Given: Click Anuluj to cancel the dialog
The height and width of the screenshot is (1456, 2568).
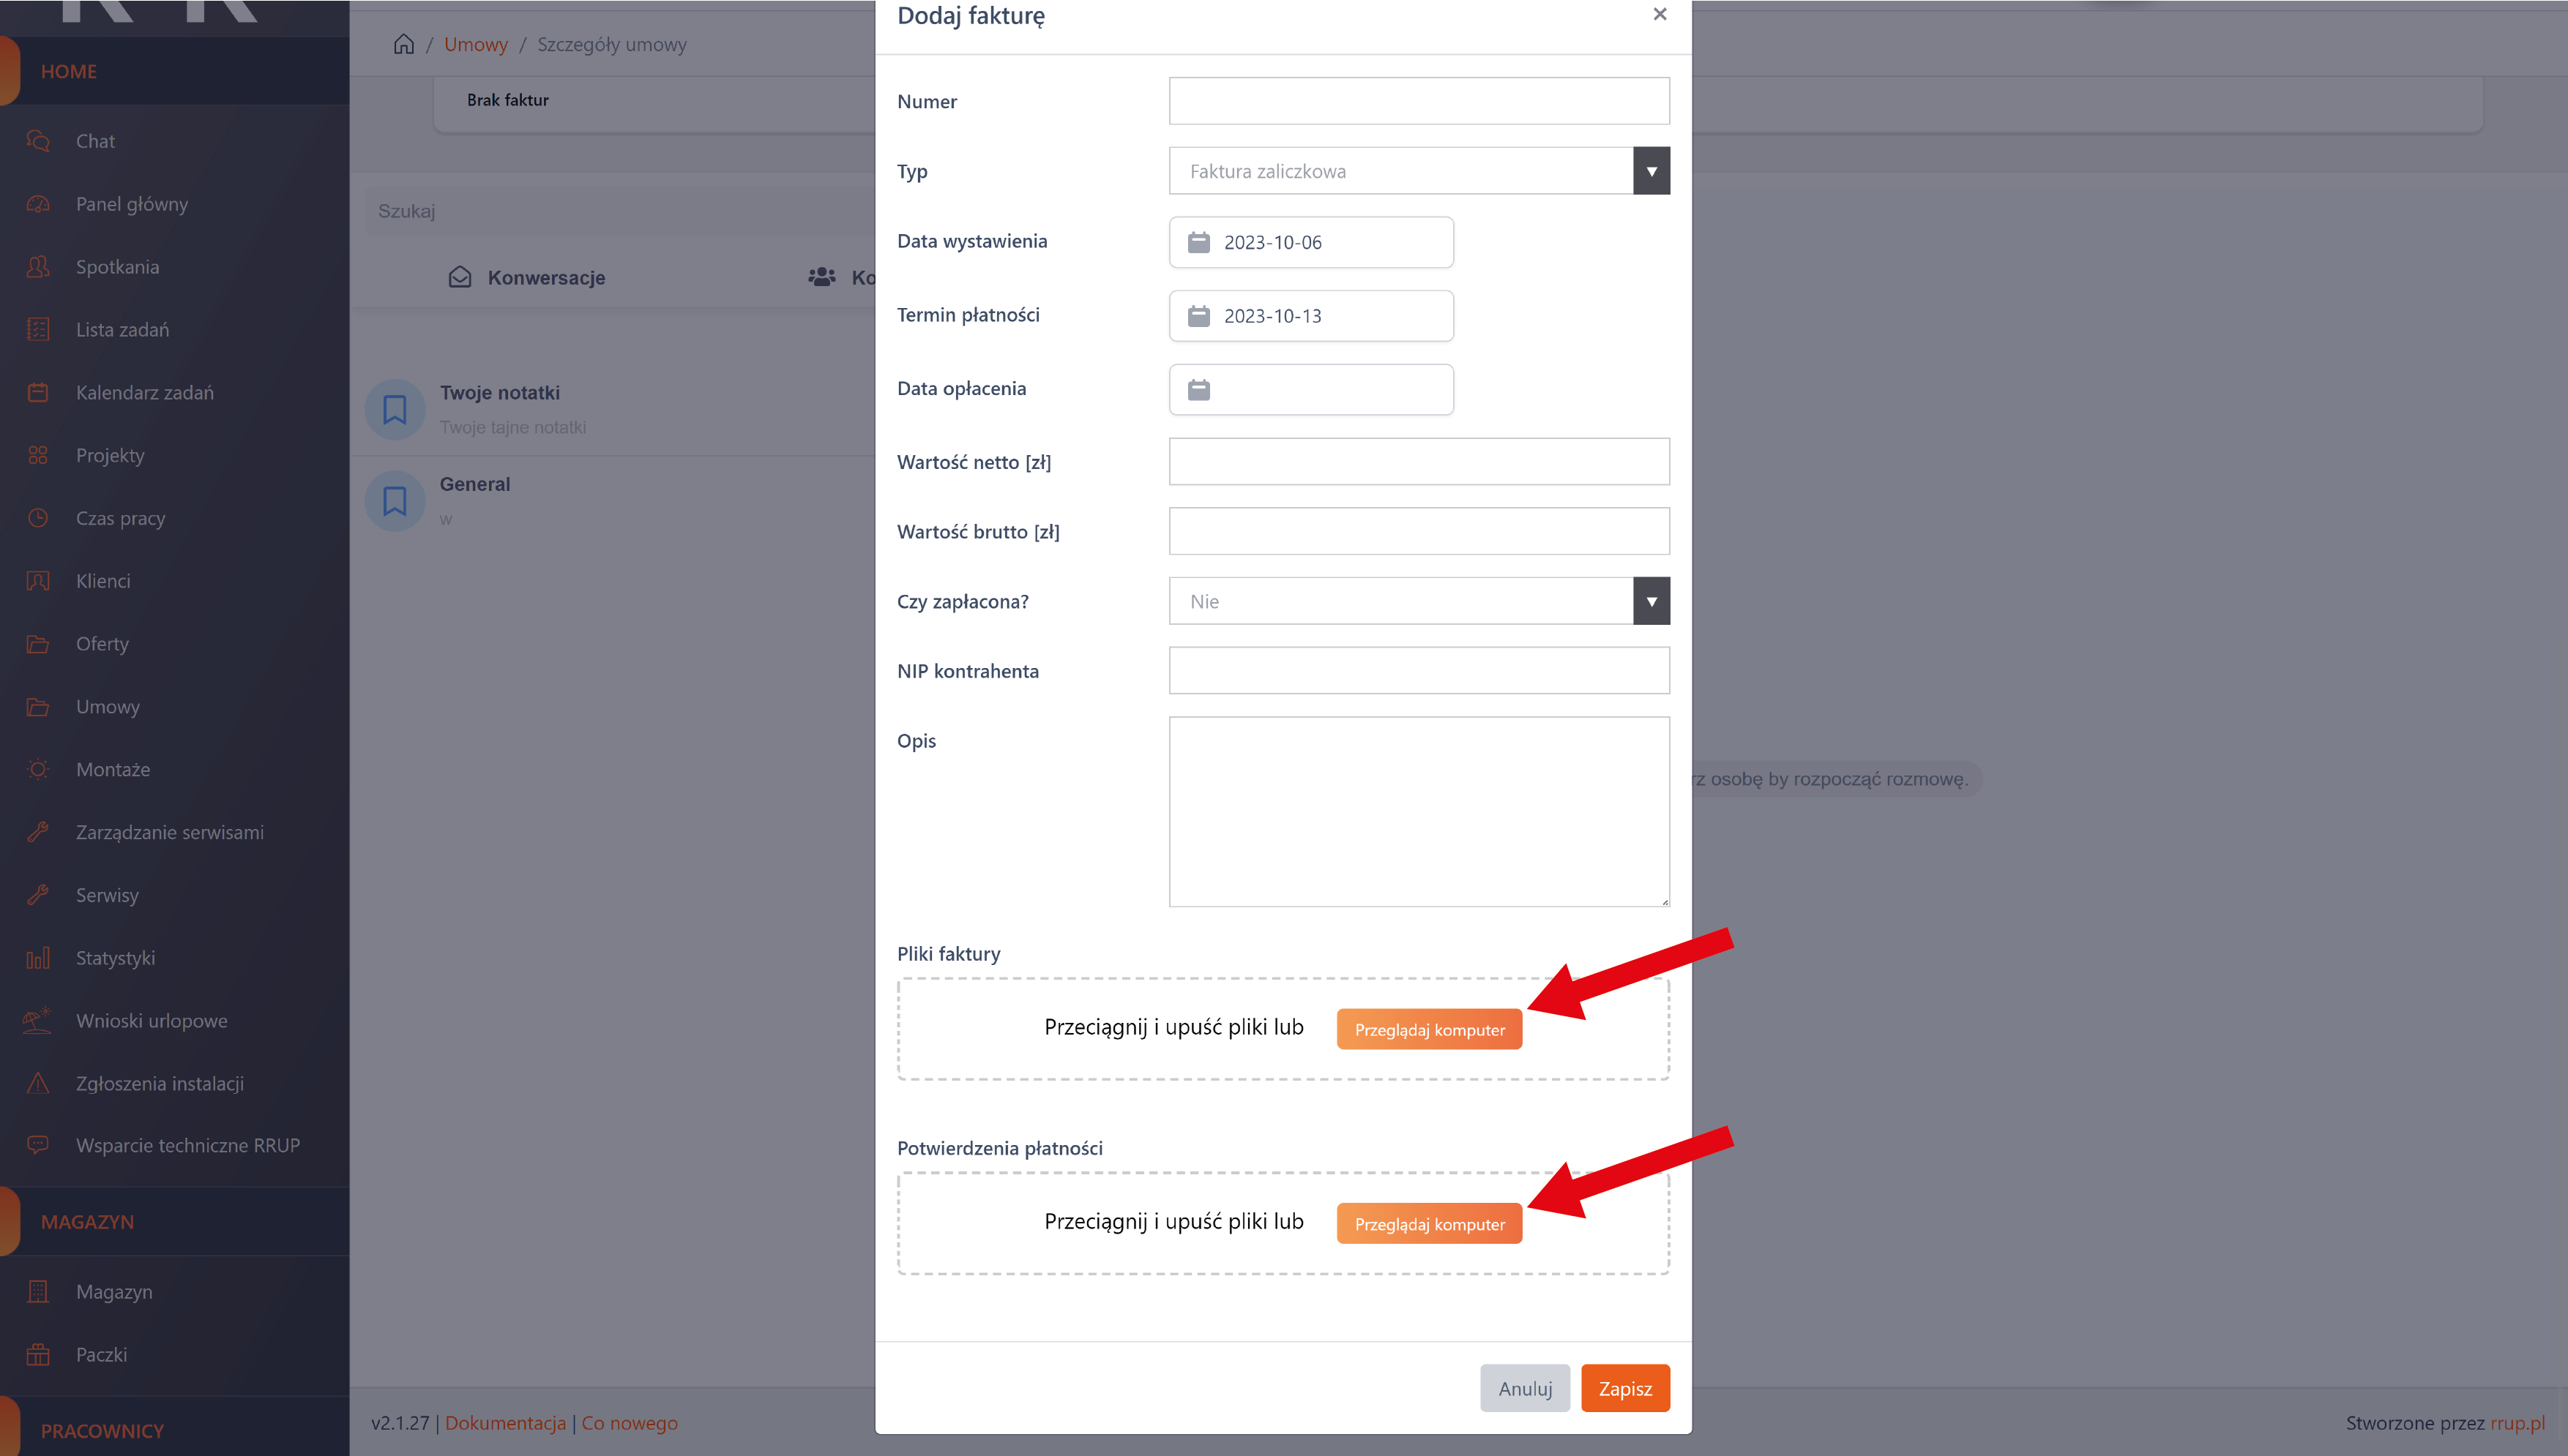Looking at the screenshot, I should (x=1523, y=1388).
